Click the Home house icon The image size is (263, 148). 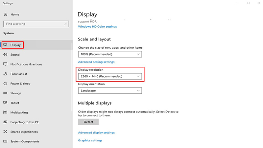6,14
